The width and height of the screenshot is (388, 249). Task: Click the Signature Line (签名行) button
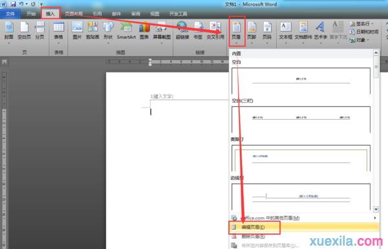pyautogui.click(x=361, y=24)
